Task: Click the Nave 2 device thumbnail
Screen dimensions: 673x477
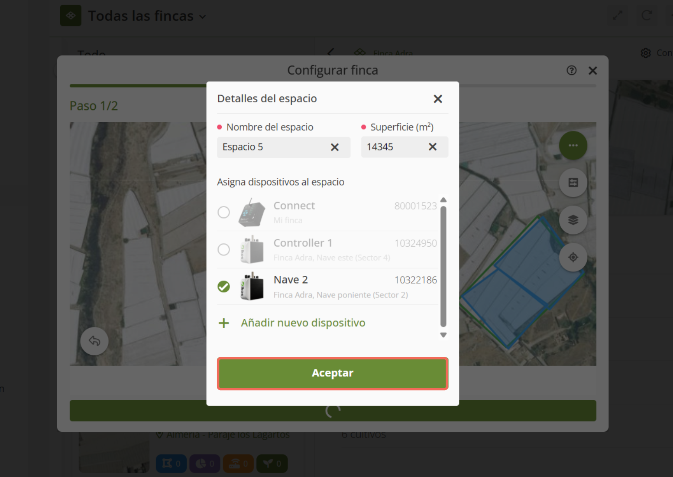Action: click(252, 286)
